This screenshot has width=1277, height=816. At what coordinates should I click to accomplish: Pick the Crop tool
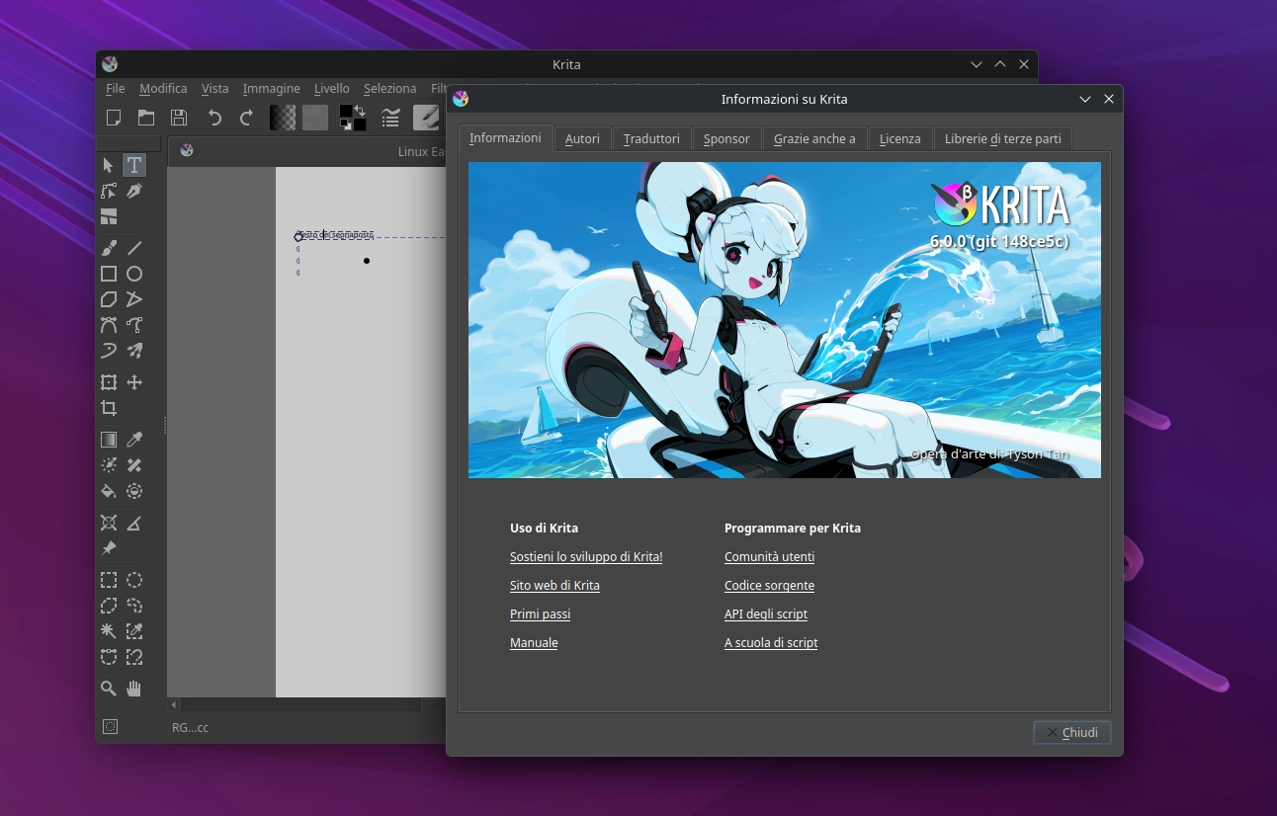pos(109,407)
